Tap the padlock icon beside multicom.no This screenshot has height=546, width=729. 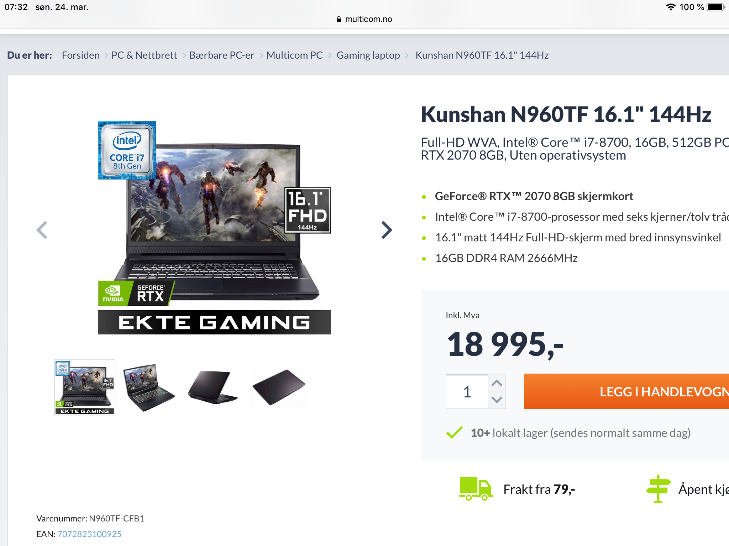coord(339,19)
